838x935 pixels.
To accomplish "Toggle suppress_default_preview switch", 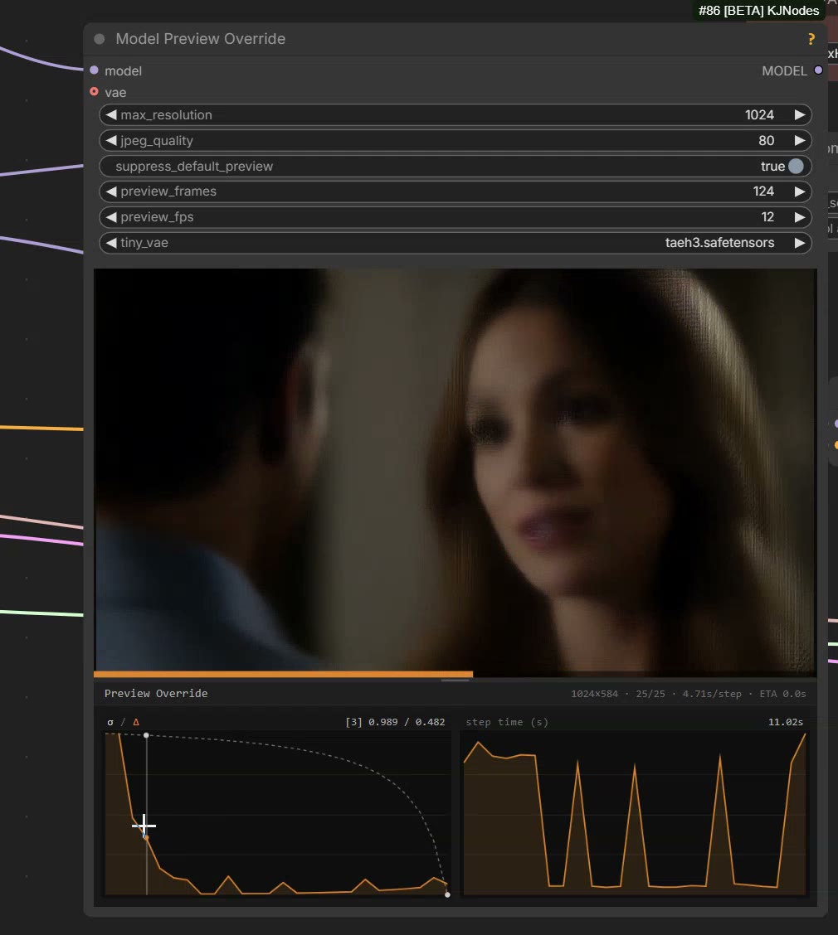I will [x=796, y=166].
